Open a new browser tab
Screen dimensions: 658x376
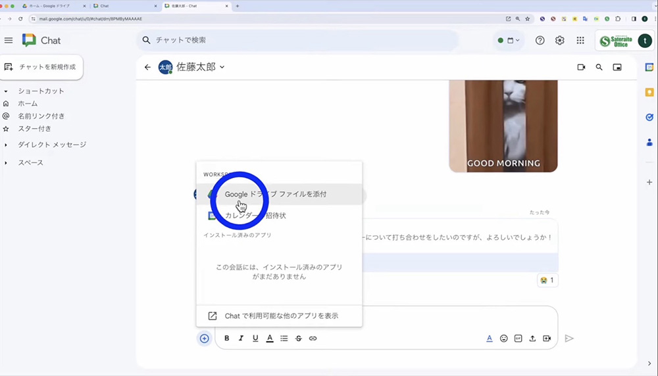pyautogui.click(x=238, y=6)
